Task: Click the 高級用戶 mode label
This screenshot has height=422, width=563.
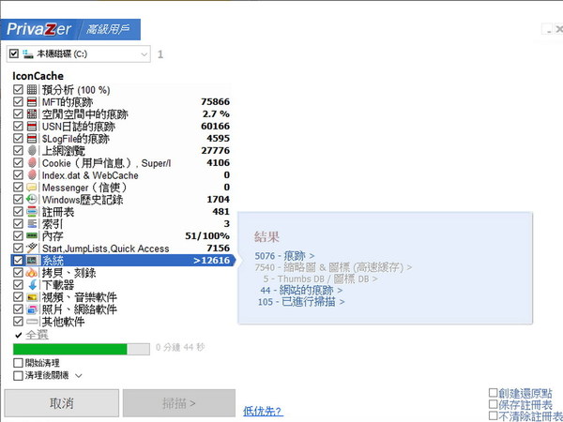Action: [x=107, y=30]
